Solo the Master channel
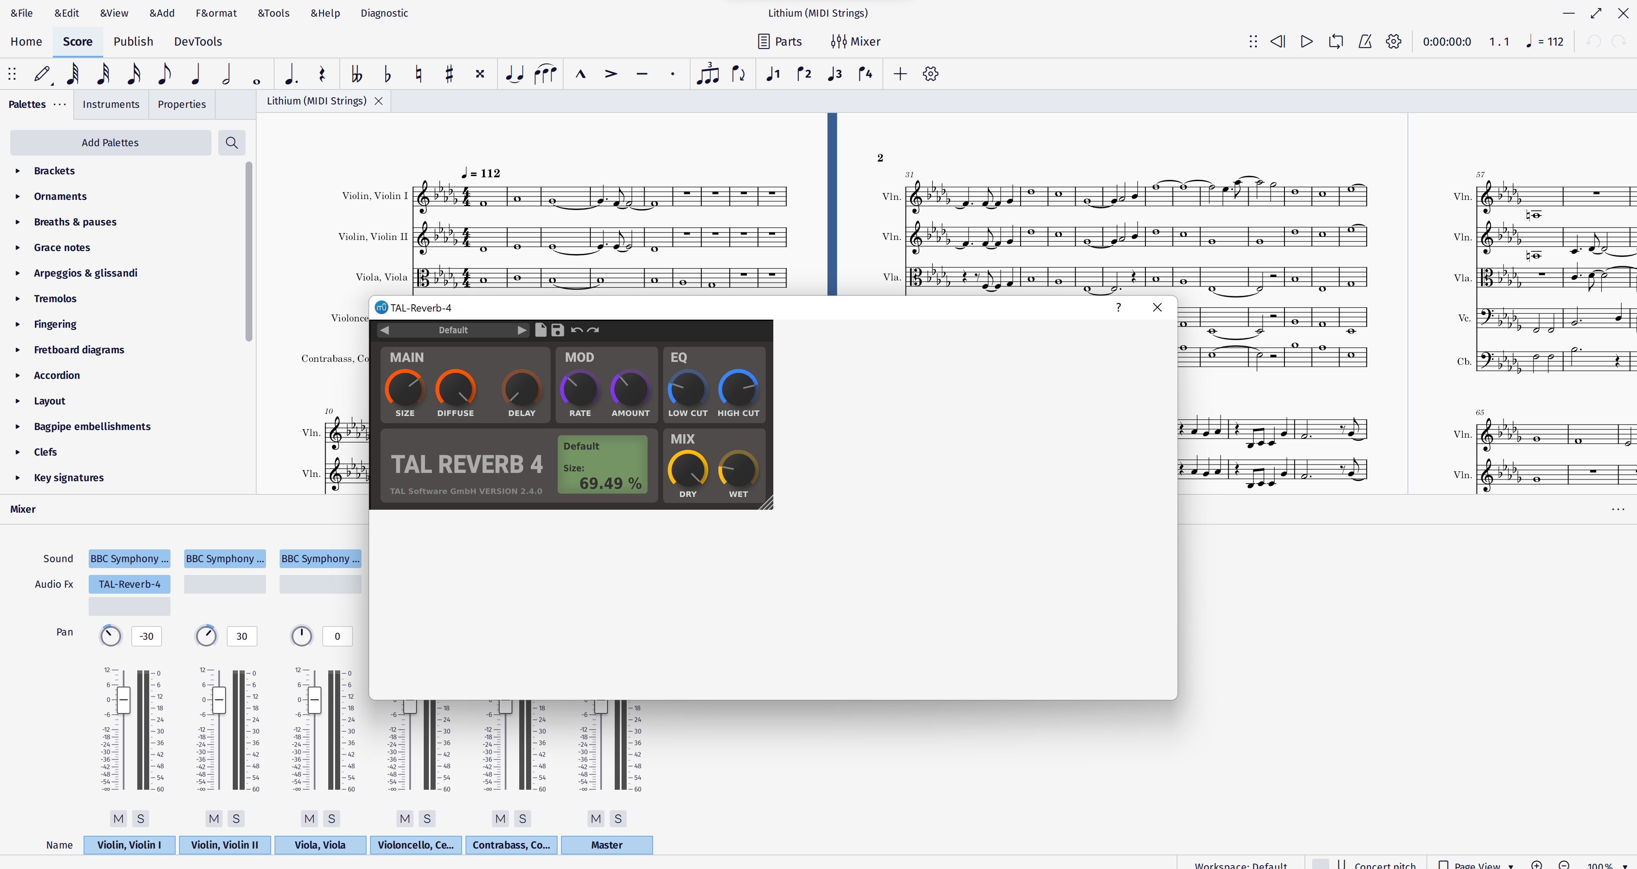This screenshot has height=869, width=1637. tap(617, 819)
